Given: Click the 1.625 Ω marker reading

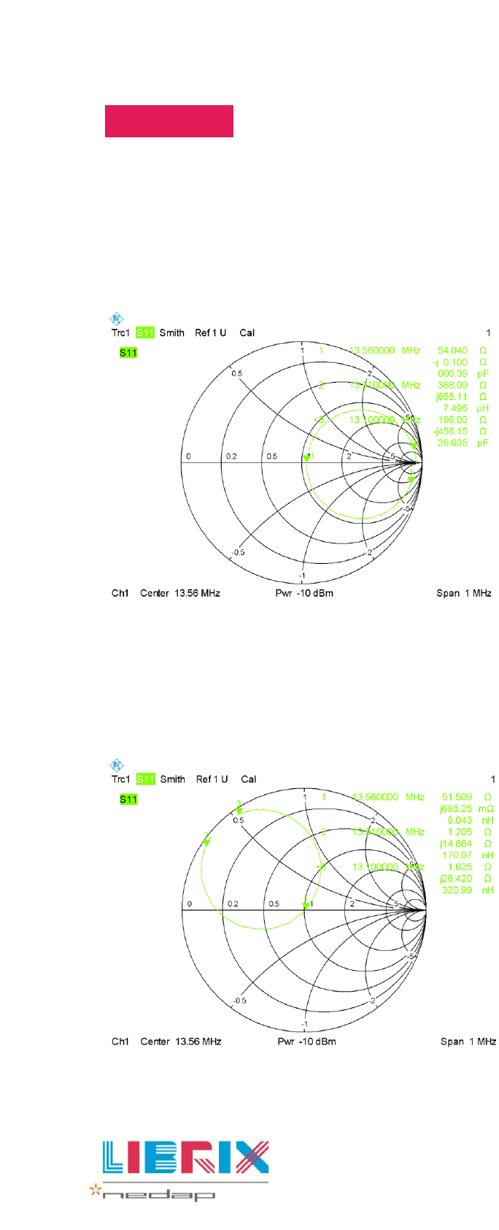Looking at the screenshot, I should [x=471, y=867].
